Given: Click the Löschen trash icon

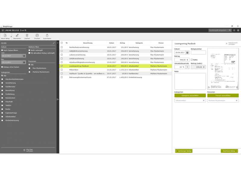Looking at the screenshot, I should (x=27, y=36).
